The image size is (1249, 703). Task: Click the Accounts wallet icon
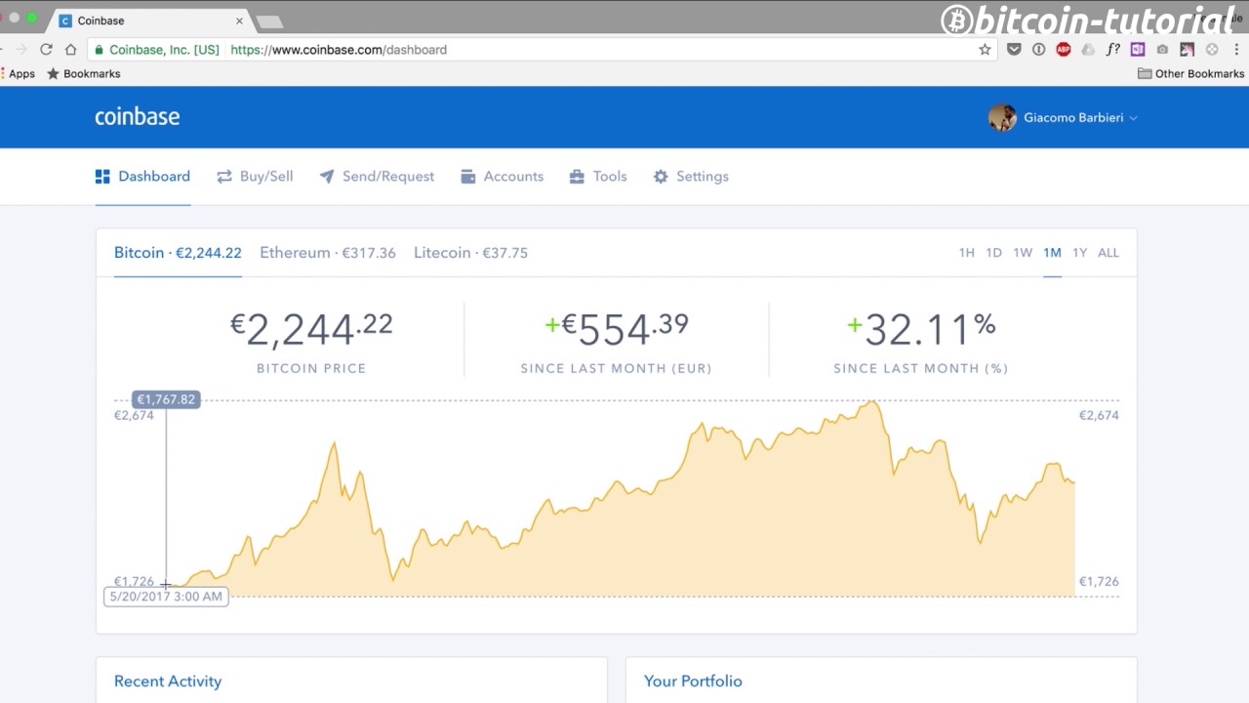(x=467, y=177)
